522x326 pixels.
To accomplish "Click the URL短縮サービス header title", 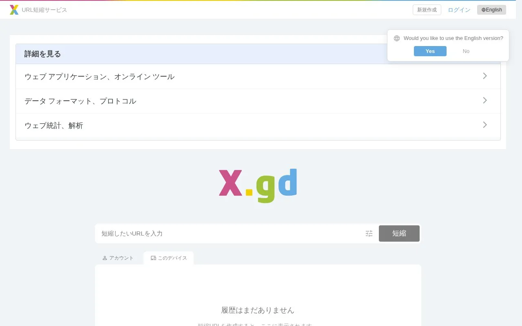I will pyautogui.click(x=44, y=10).
